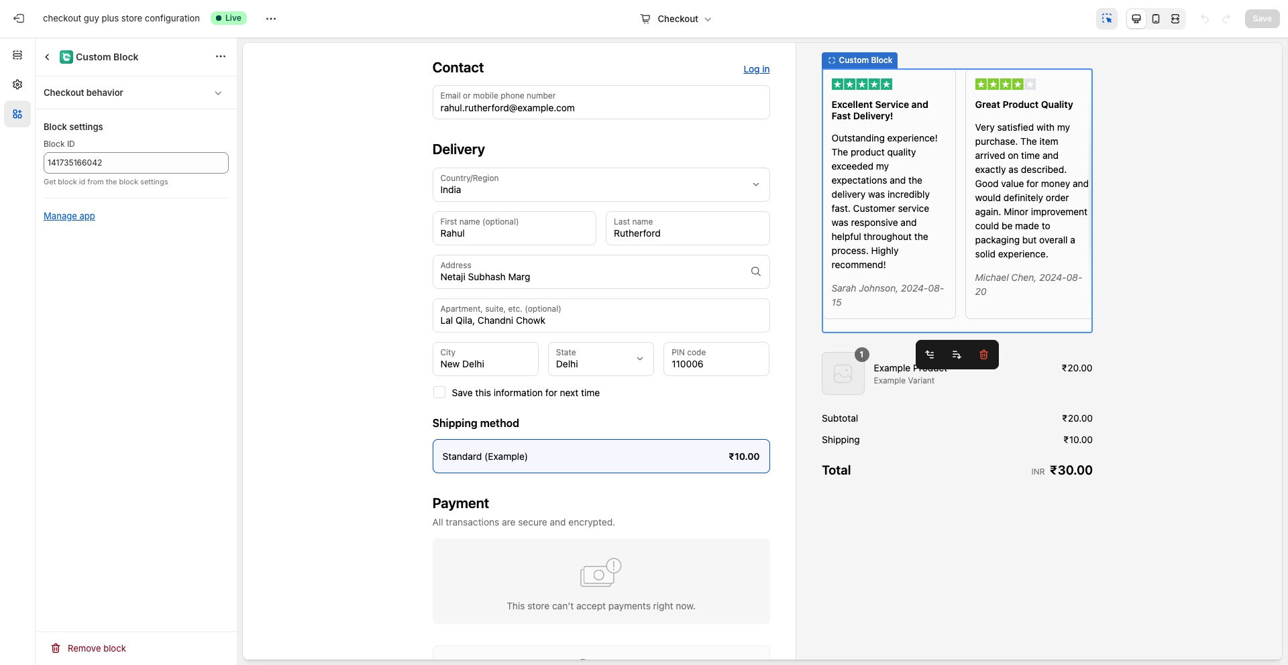The width and height of the screenshot is (1288, 665).
Task: Open the Checkout page selector menu
Action: pyautogui.click(x=676, y=18)
